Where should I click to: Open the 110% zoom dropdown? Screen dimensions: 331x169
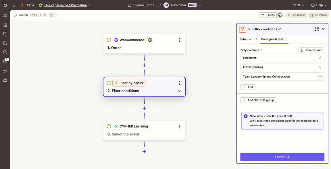[x=298, y=5]
